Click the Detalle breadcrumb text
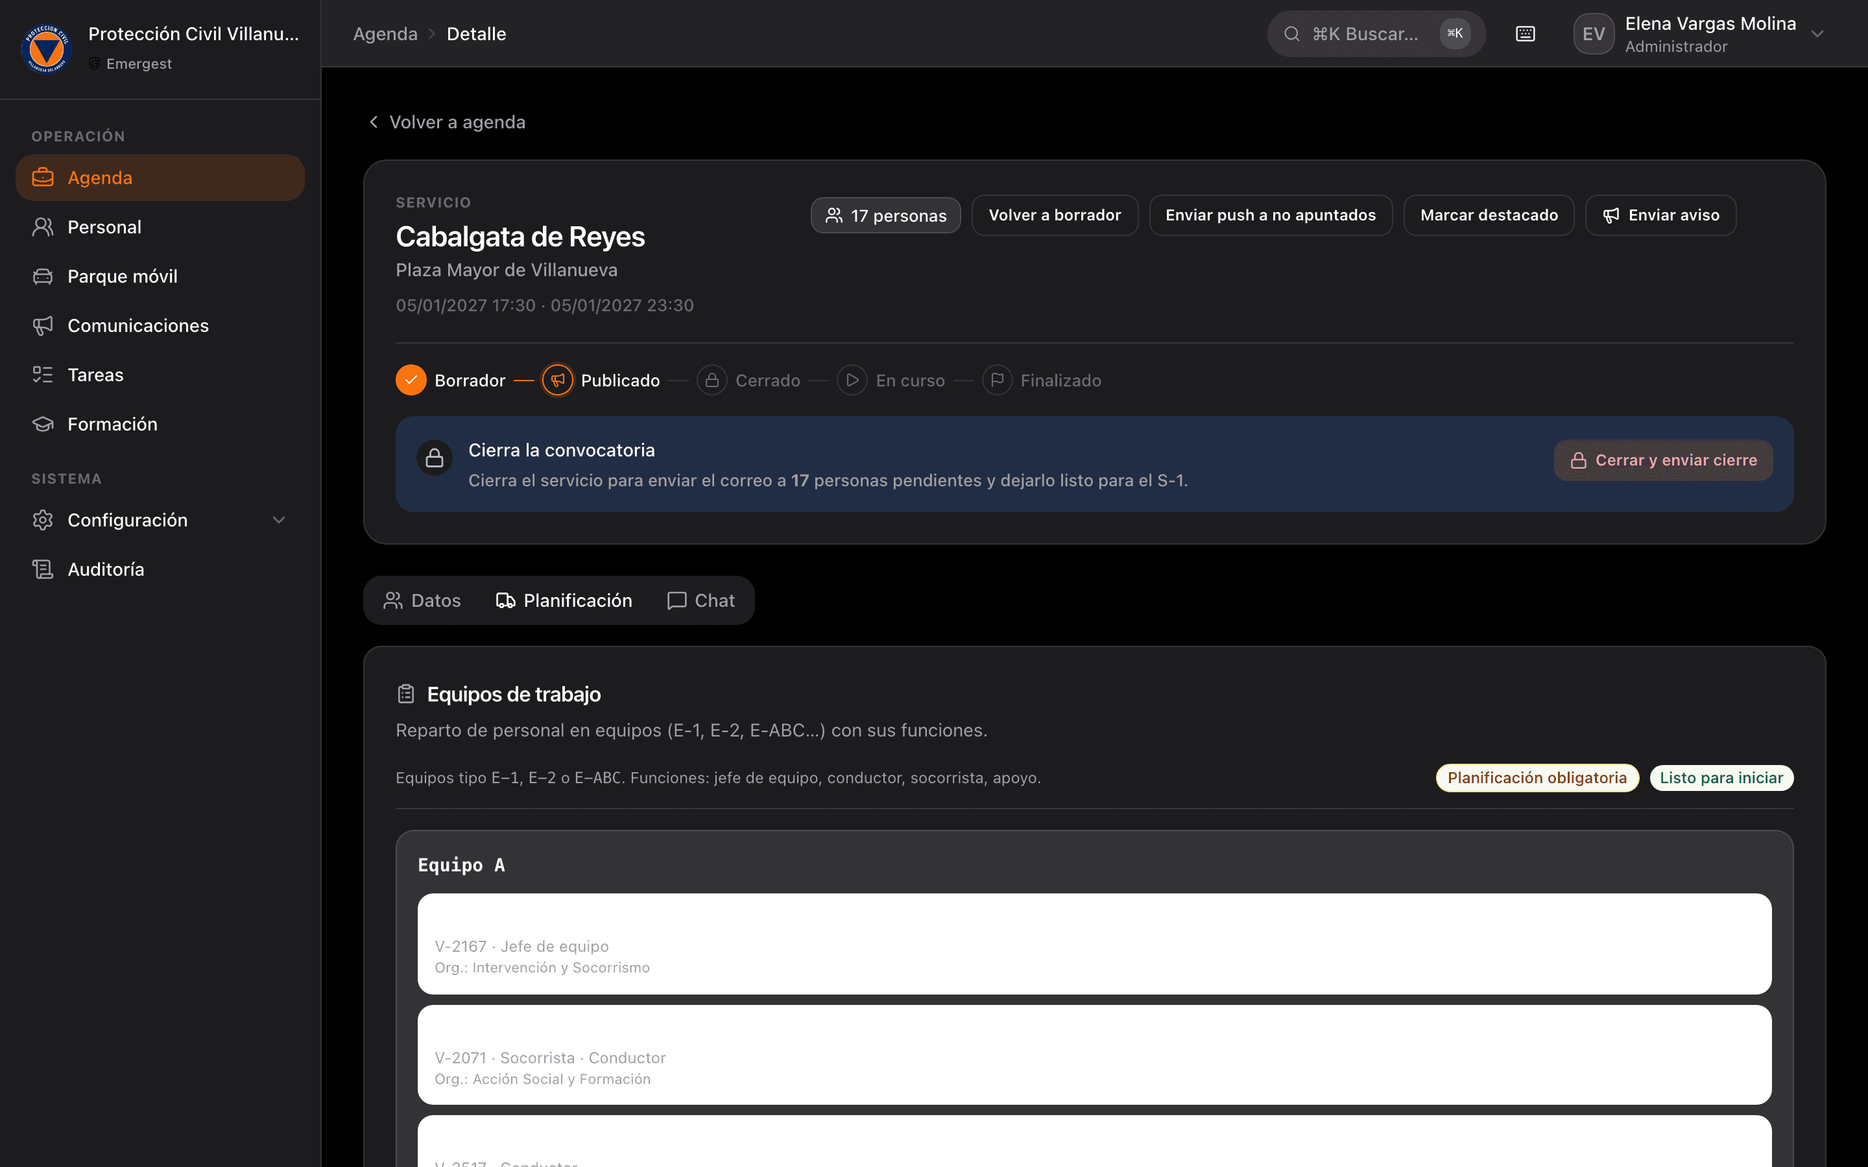 pos(476,34)
